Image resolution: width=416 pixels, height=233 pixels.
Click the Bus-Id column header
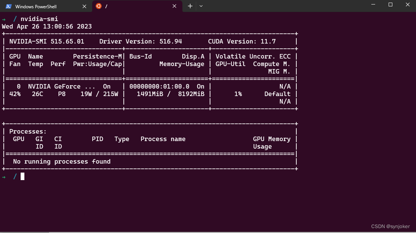(141, 57)
